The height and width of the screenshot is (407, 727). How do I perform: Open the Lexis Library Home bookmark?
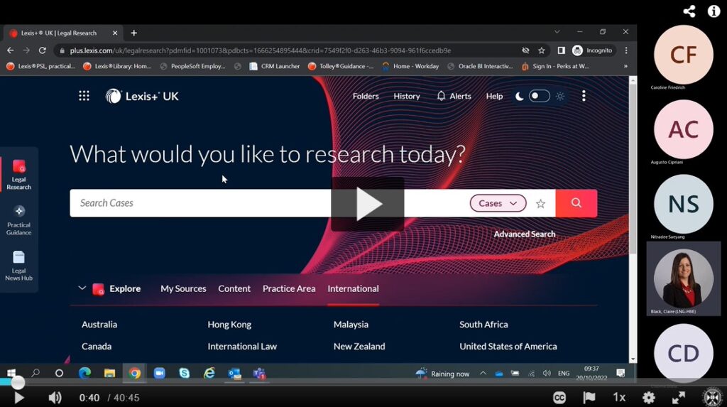pyautogui.click(x=117, y=66)
